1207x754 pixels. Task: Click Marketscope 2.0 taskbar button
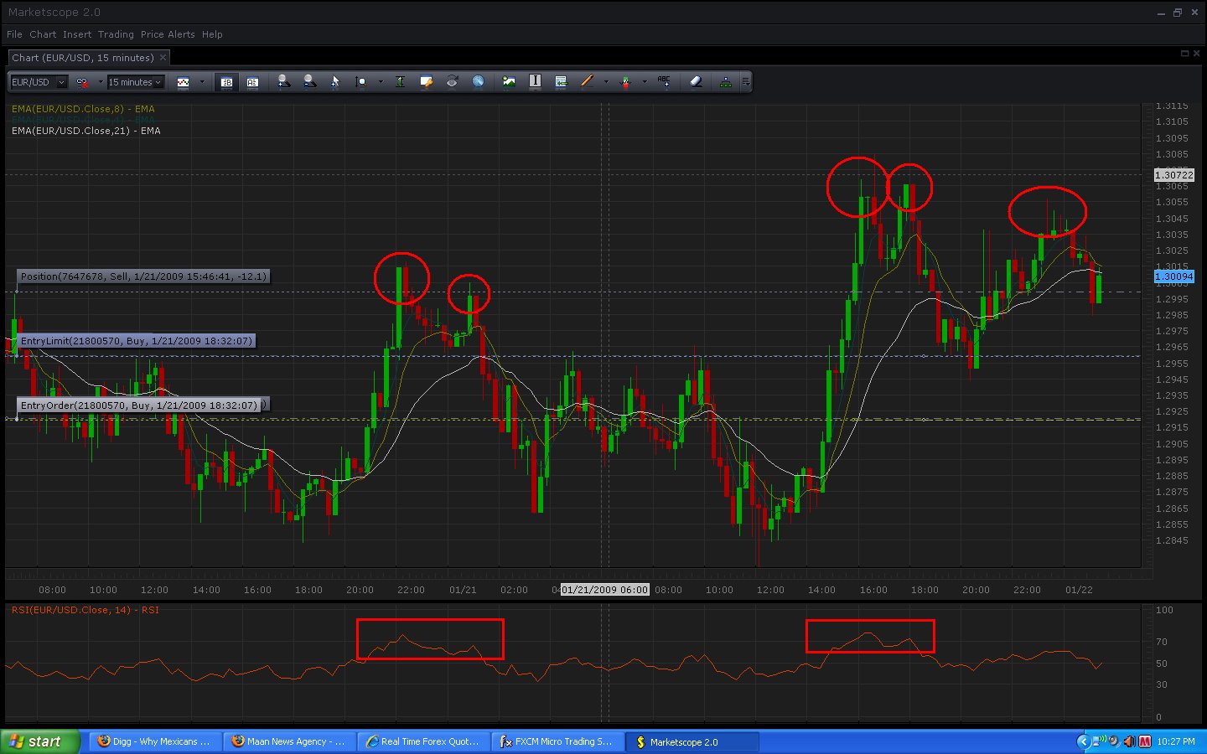point(692,741)
